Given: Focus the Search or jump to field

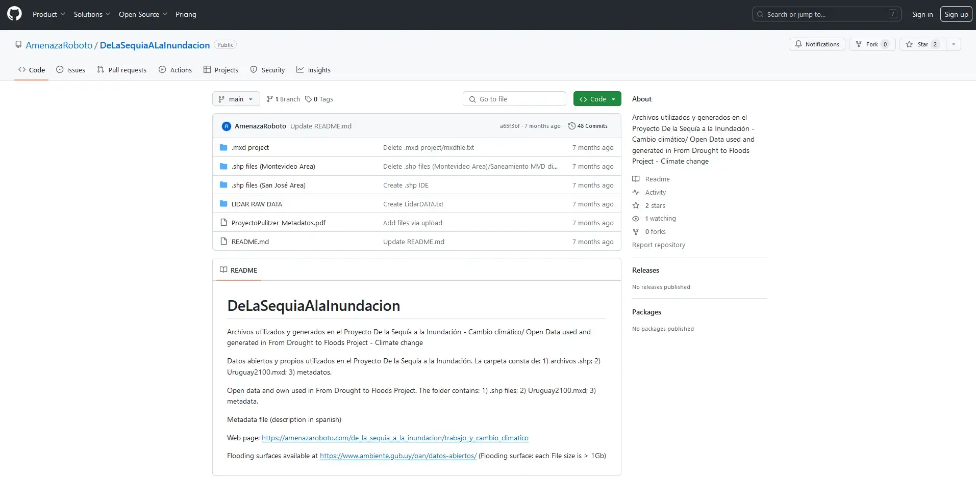Looking at the screenshot, I should 827,14.
